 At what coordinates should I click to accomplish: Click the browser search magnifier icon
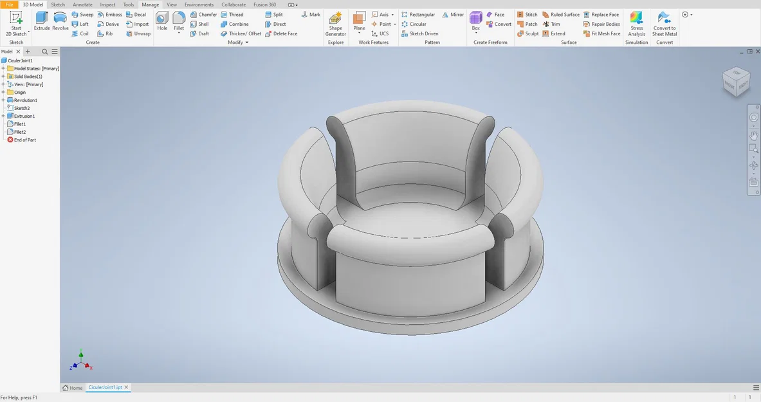click(x=44, y=51)
